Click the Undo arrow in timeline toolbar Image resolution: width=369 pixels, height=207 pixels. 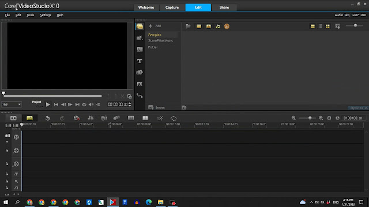(47, 118)
